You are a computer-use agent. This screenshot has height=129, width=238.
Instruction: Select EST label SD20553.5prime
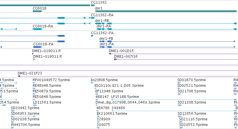[x=194, y=125]
